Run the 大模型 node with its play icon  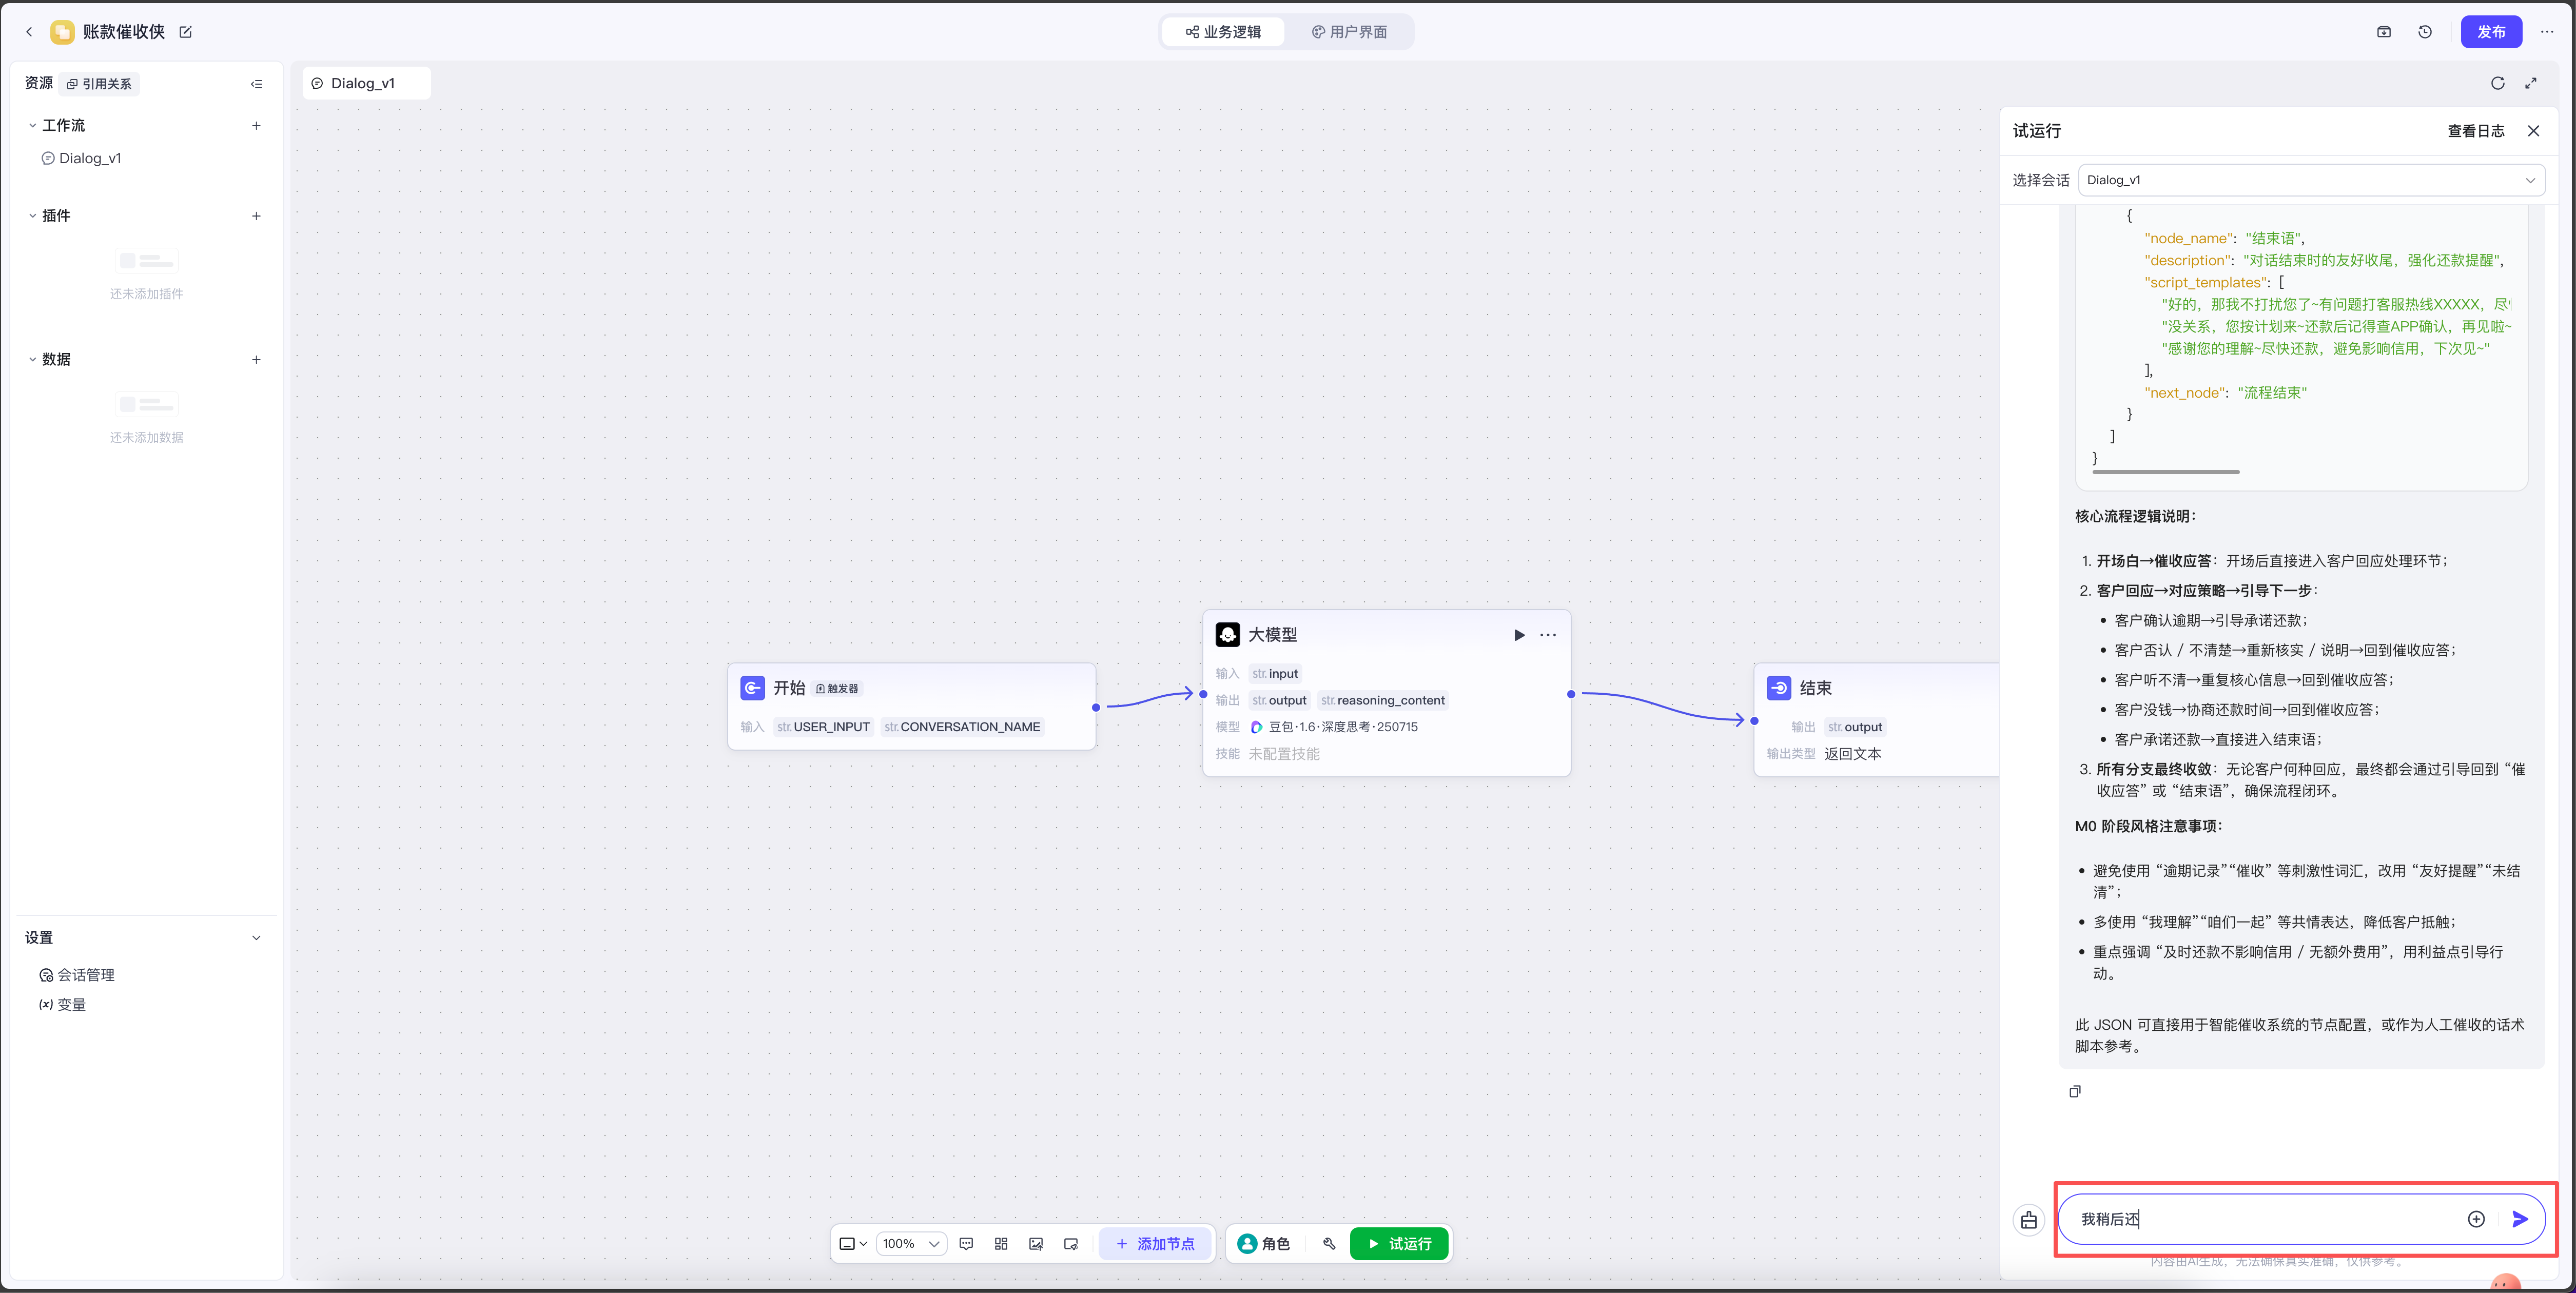tap(1519, 635)
